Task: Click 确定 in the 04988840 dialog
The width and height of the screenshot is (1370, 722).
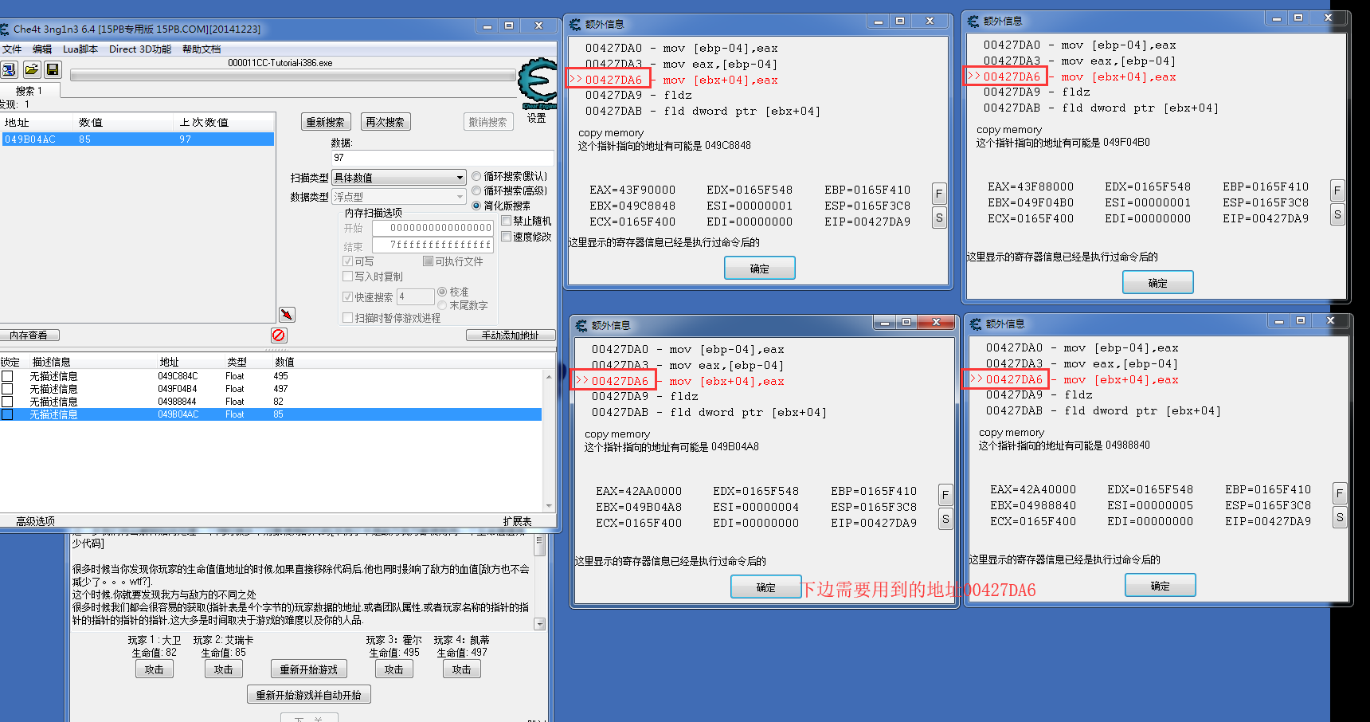Action: (x=1161, y=586)
